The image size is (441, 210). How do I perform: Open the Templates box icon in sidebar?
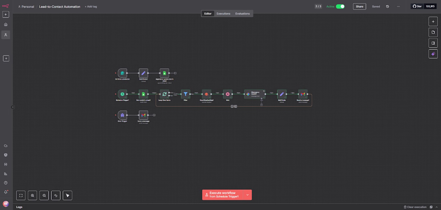tap(6, 155)
